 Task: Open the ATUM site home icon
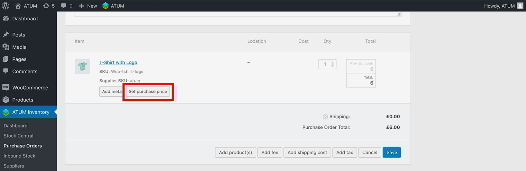coord(18,6)
